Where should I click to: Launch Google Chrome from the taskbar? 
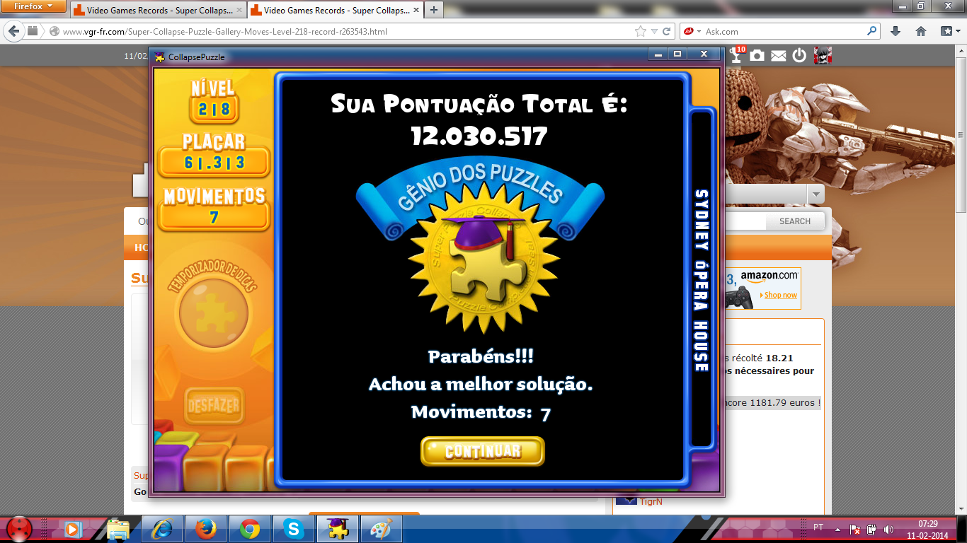(249, 529)
